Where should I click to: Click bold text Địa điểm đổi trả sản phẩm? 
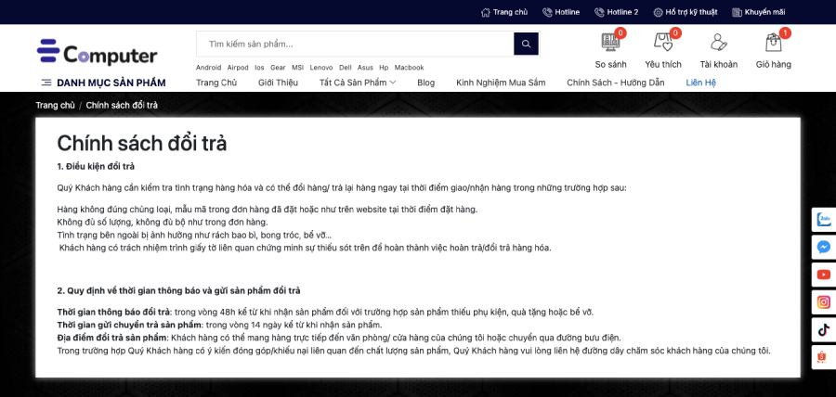coord(112,338)
